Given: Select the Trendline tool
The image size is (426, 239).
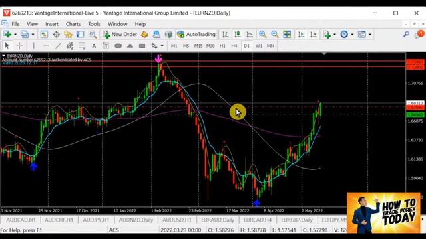Looking at the screenshot, I should [x=58, y=46].
